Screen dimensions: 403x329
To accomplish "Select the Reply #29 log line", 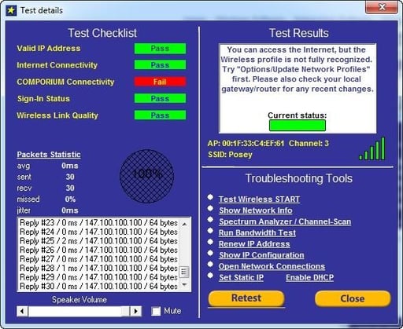I will (98, 277).
